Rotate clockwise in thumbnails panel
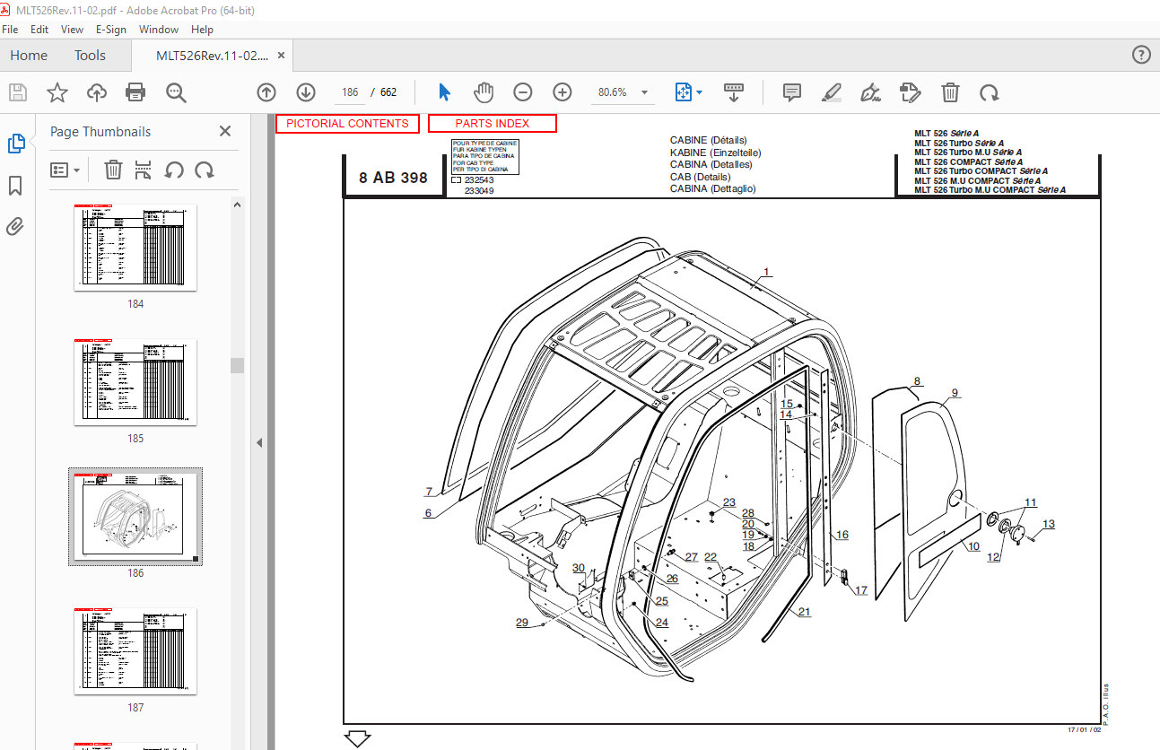The image size is (1160, 750). (205, 170)
